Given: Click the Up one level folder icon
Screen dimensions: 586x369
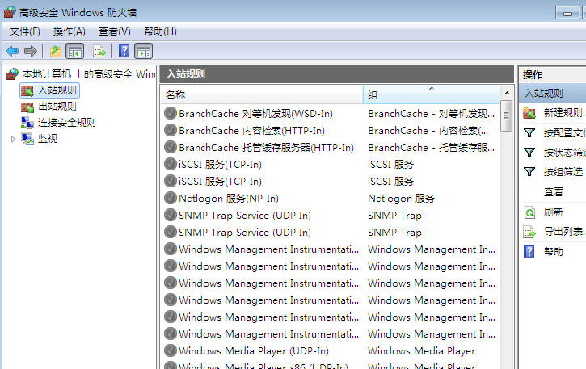Looking at the screenshot, I should (x=56, y=51).
